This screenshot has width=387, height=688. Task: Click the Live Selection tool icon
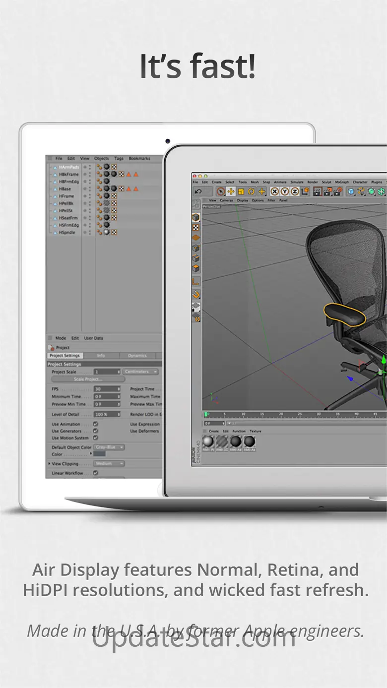[221, 191]
